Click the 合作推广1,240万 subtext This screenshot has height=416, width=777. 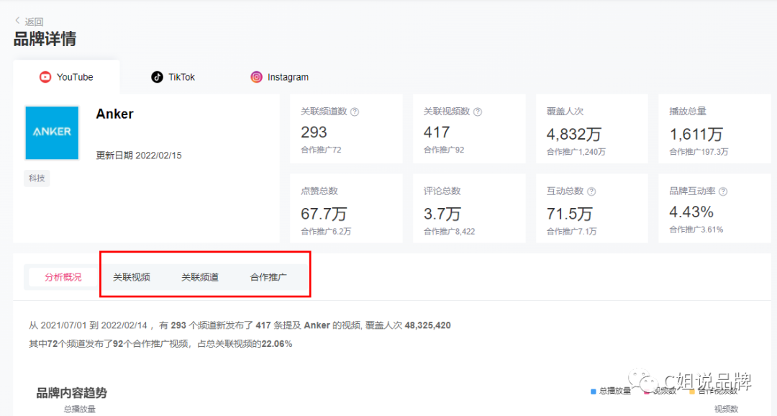pos(576,152)
